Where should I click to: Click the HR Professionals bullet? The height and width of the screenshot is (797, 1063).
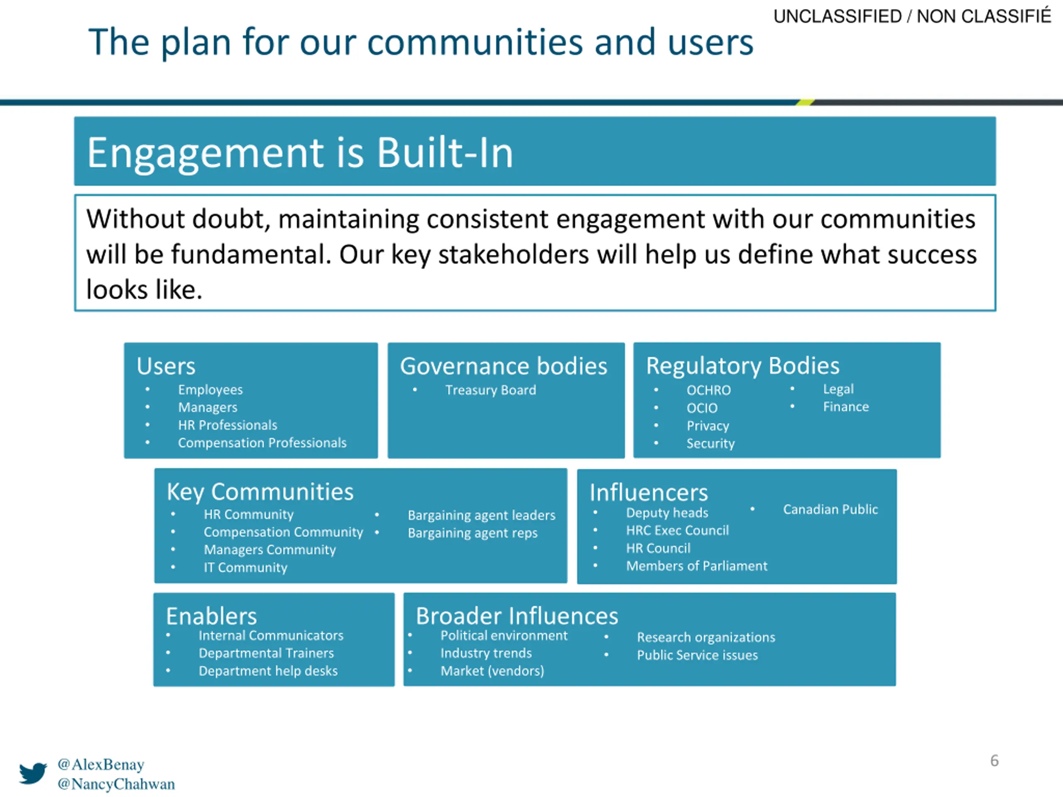[x=228, y=425]
